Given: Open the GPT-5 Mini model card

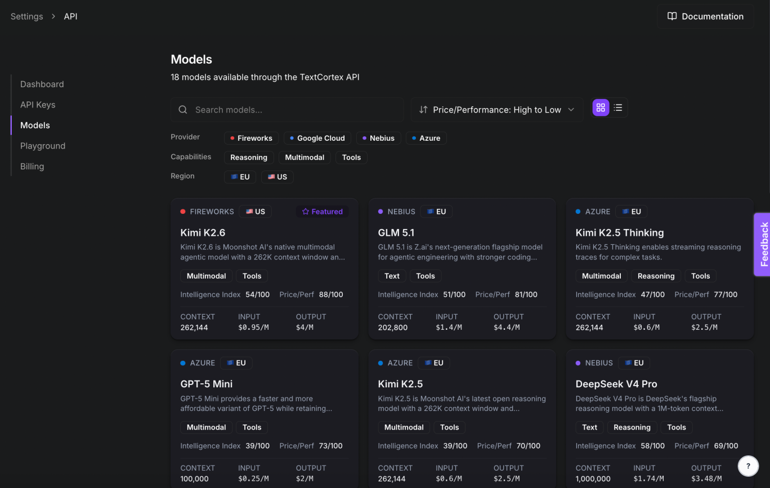Looking at the screenshot, I should (x=265, y=419).
